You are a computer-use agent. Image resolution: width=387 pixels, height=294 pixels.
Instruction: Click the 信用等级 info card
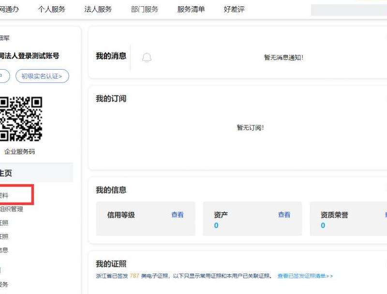145,219
